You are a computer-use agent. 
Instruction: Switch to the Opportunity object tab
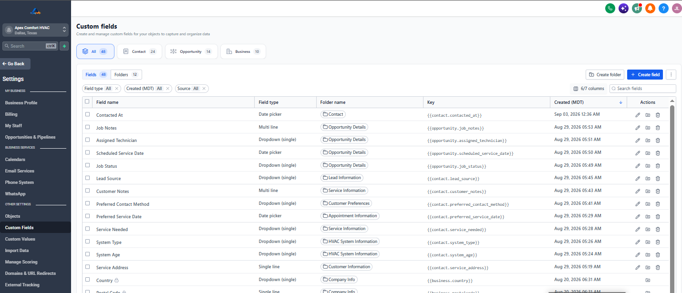(x=191, y=51)
